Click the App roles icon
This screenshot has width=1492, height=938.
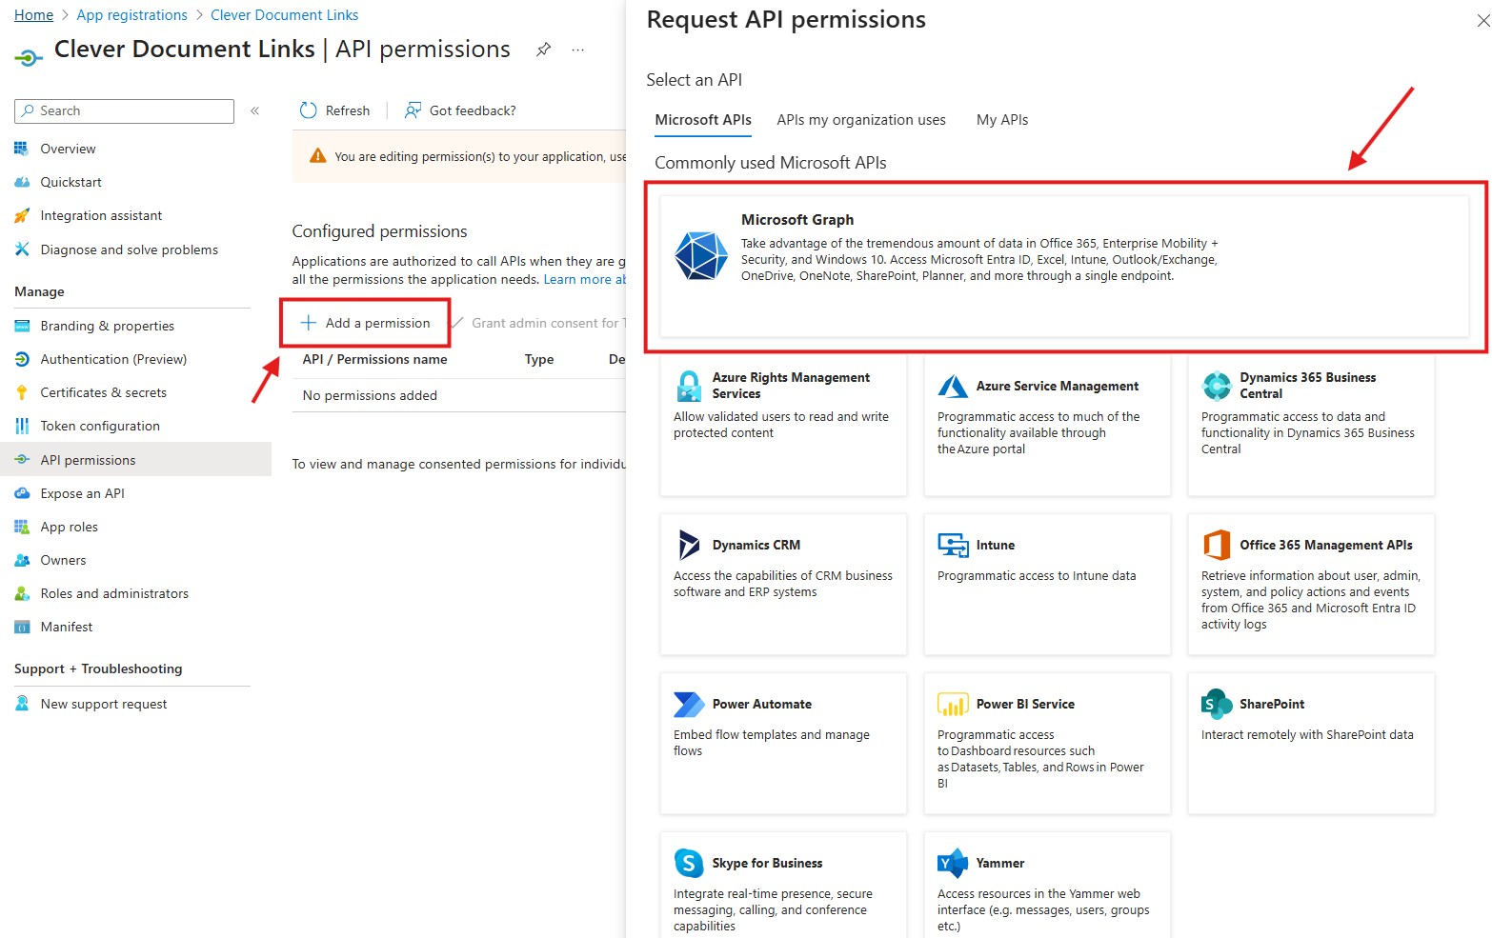coord(22,527)
